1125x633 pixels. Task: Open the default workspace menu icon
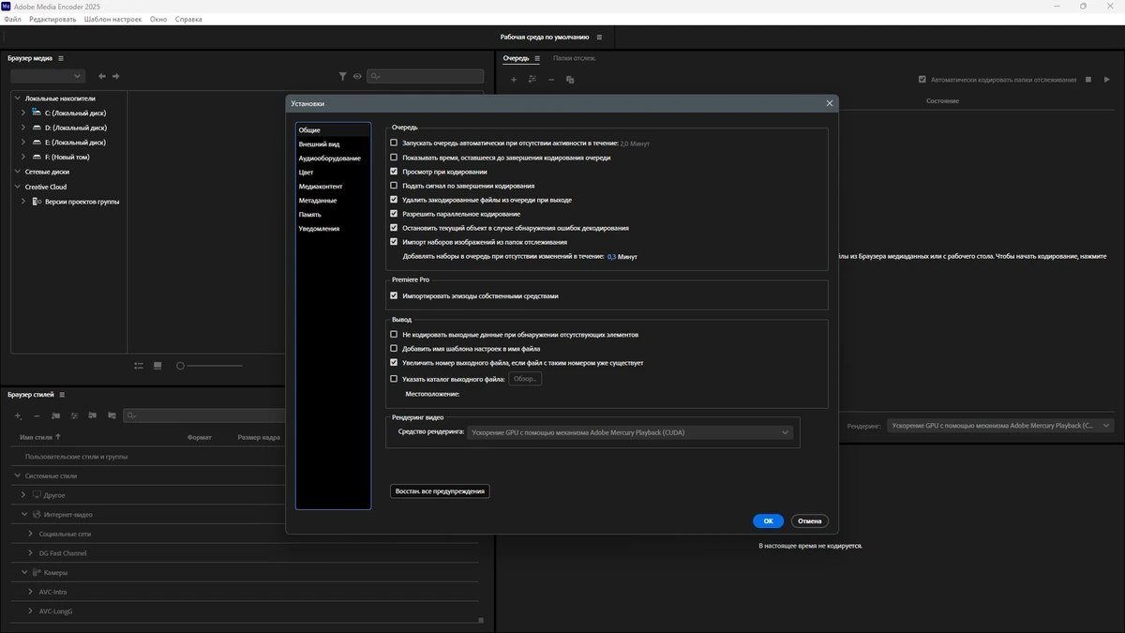point(600,38)
